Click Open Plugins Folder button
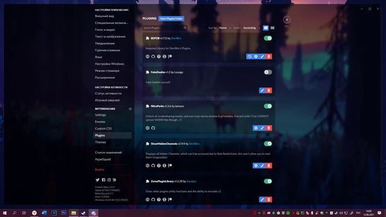The height and width of the screenshot is (217, 386). [x=171, y=19]
